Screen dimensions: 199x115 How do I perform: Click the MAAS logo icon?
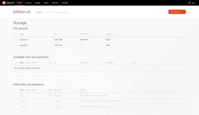4,3
